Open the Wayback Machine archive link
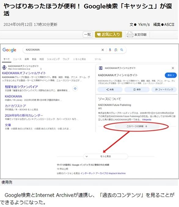Viewport: 179px width, 207px height. tap(103, 173)
